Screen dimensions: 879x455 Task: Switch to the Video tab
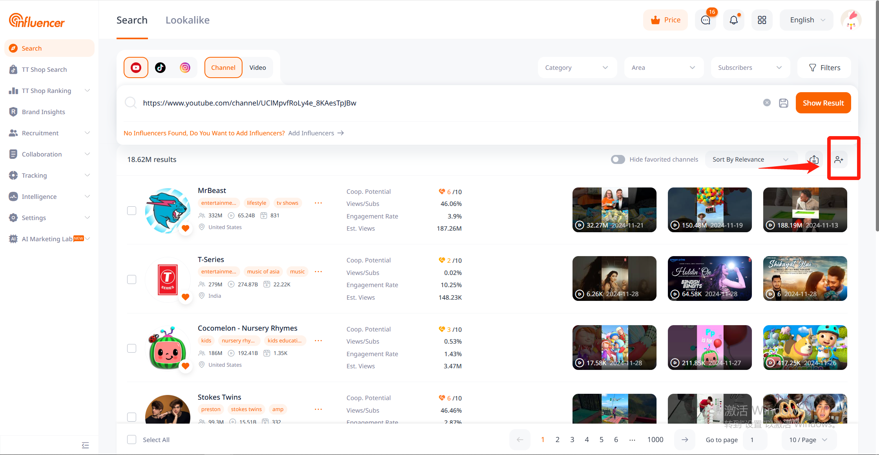coord(257,67)
